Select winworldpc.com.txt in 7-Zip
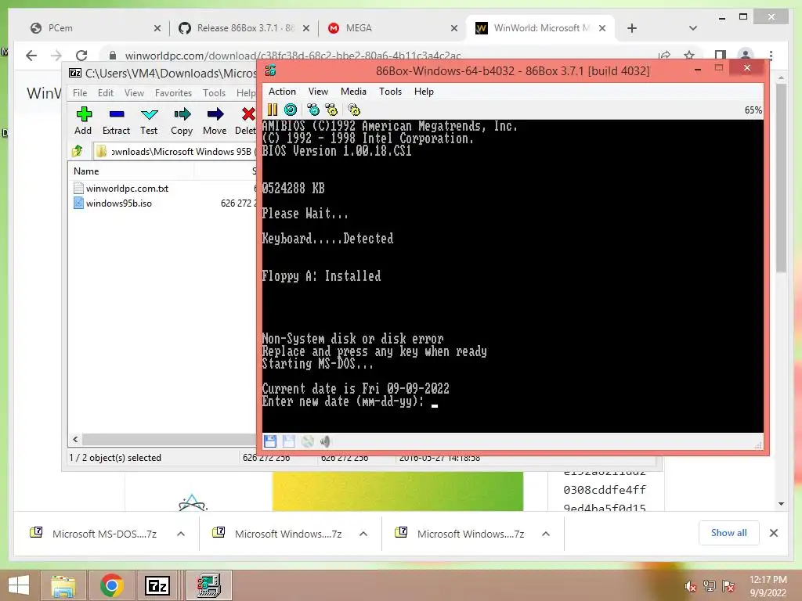Screen dimensions: 802x601 point(127,188)
